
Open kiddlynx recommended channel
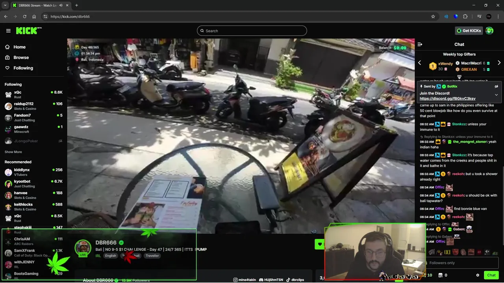[x=33, y=172]
